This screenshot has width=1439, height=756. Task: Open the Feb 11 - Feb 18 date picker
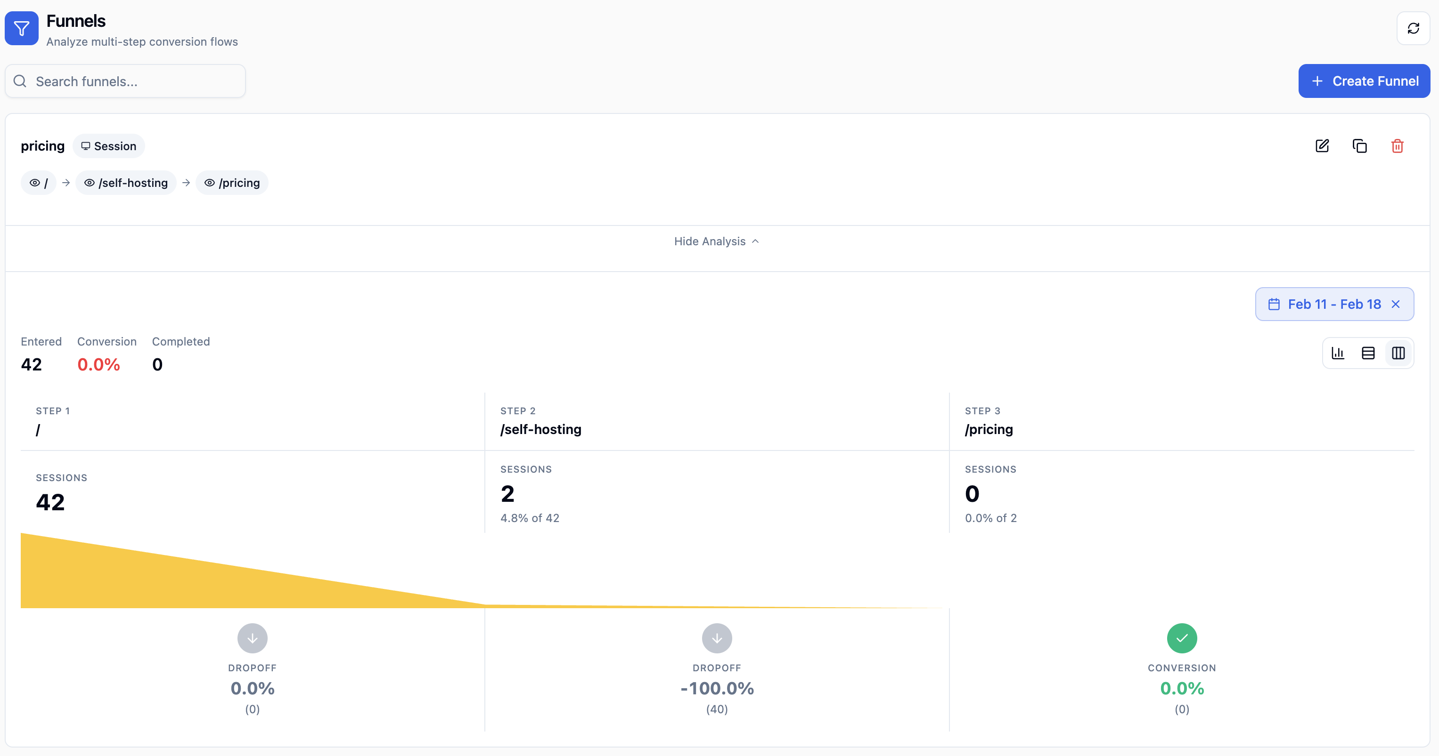tap(1334, 304)
